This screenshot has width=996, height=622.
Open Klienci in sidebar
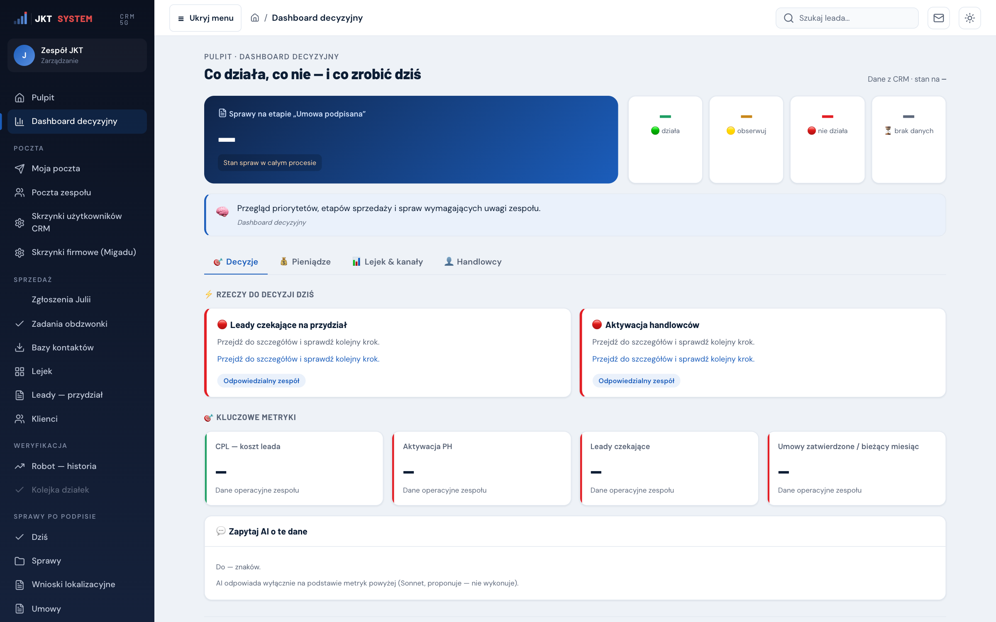coord(77,419)
